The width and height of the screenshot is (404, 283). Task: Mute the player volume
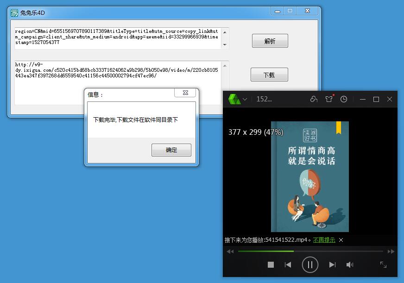350,264
